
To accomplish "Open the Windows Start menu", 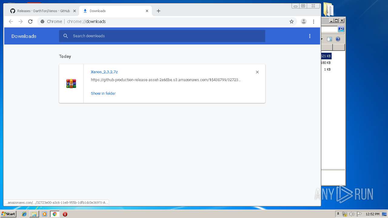I will 8,214.
